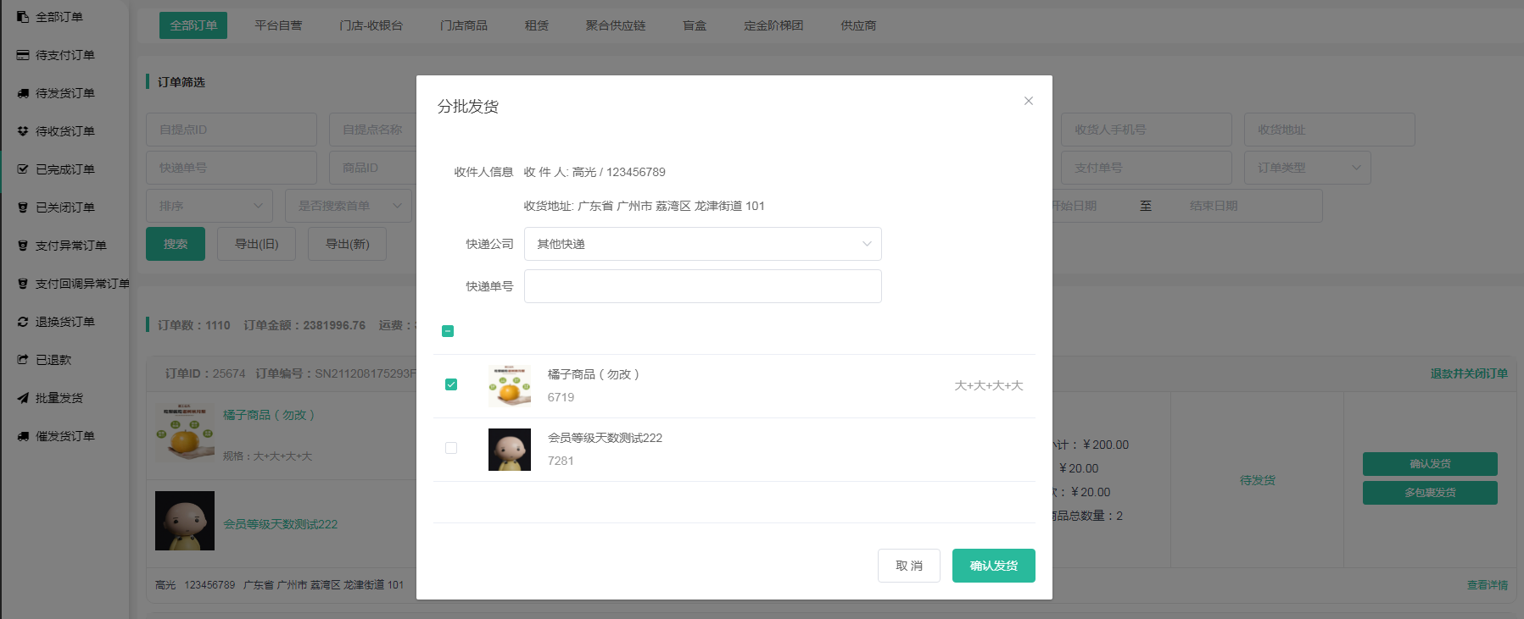
Task: Toggle the select-all products checkbox
Action: 448,331
